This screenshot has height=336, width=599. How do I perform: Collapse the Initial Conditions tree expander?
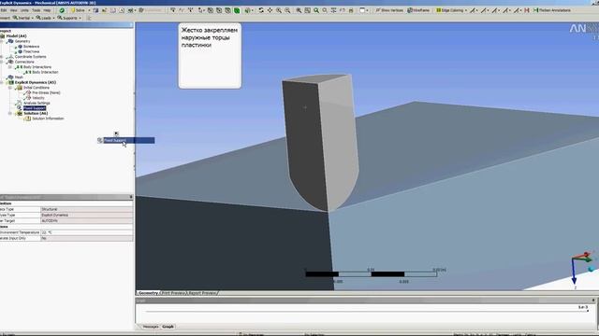coord(10,87)
